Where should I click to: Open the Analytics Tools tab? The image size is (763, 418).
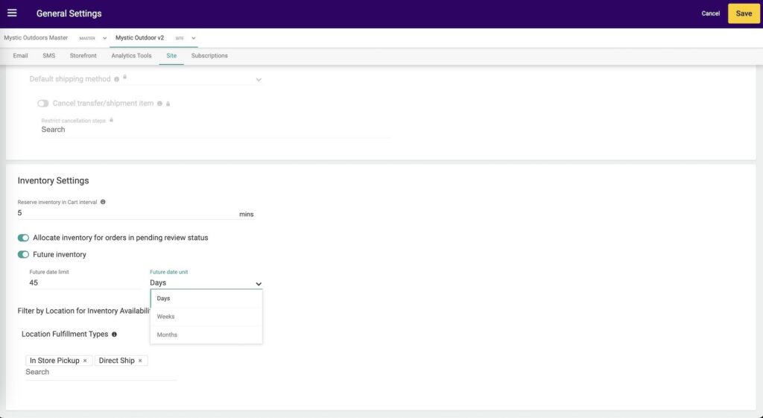click(131, 55)
